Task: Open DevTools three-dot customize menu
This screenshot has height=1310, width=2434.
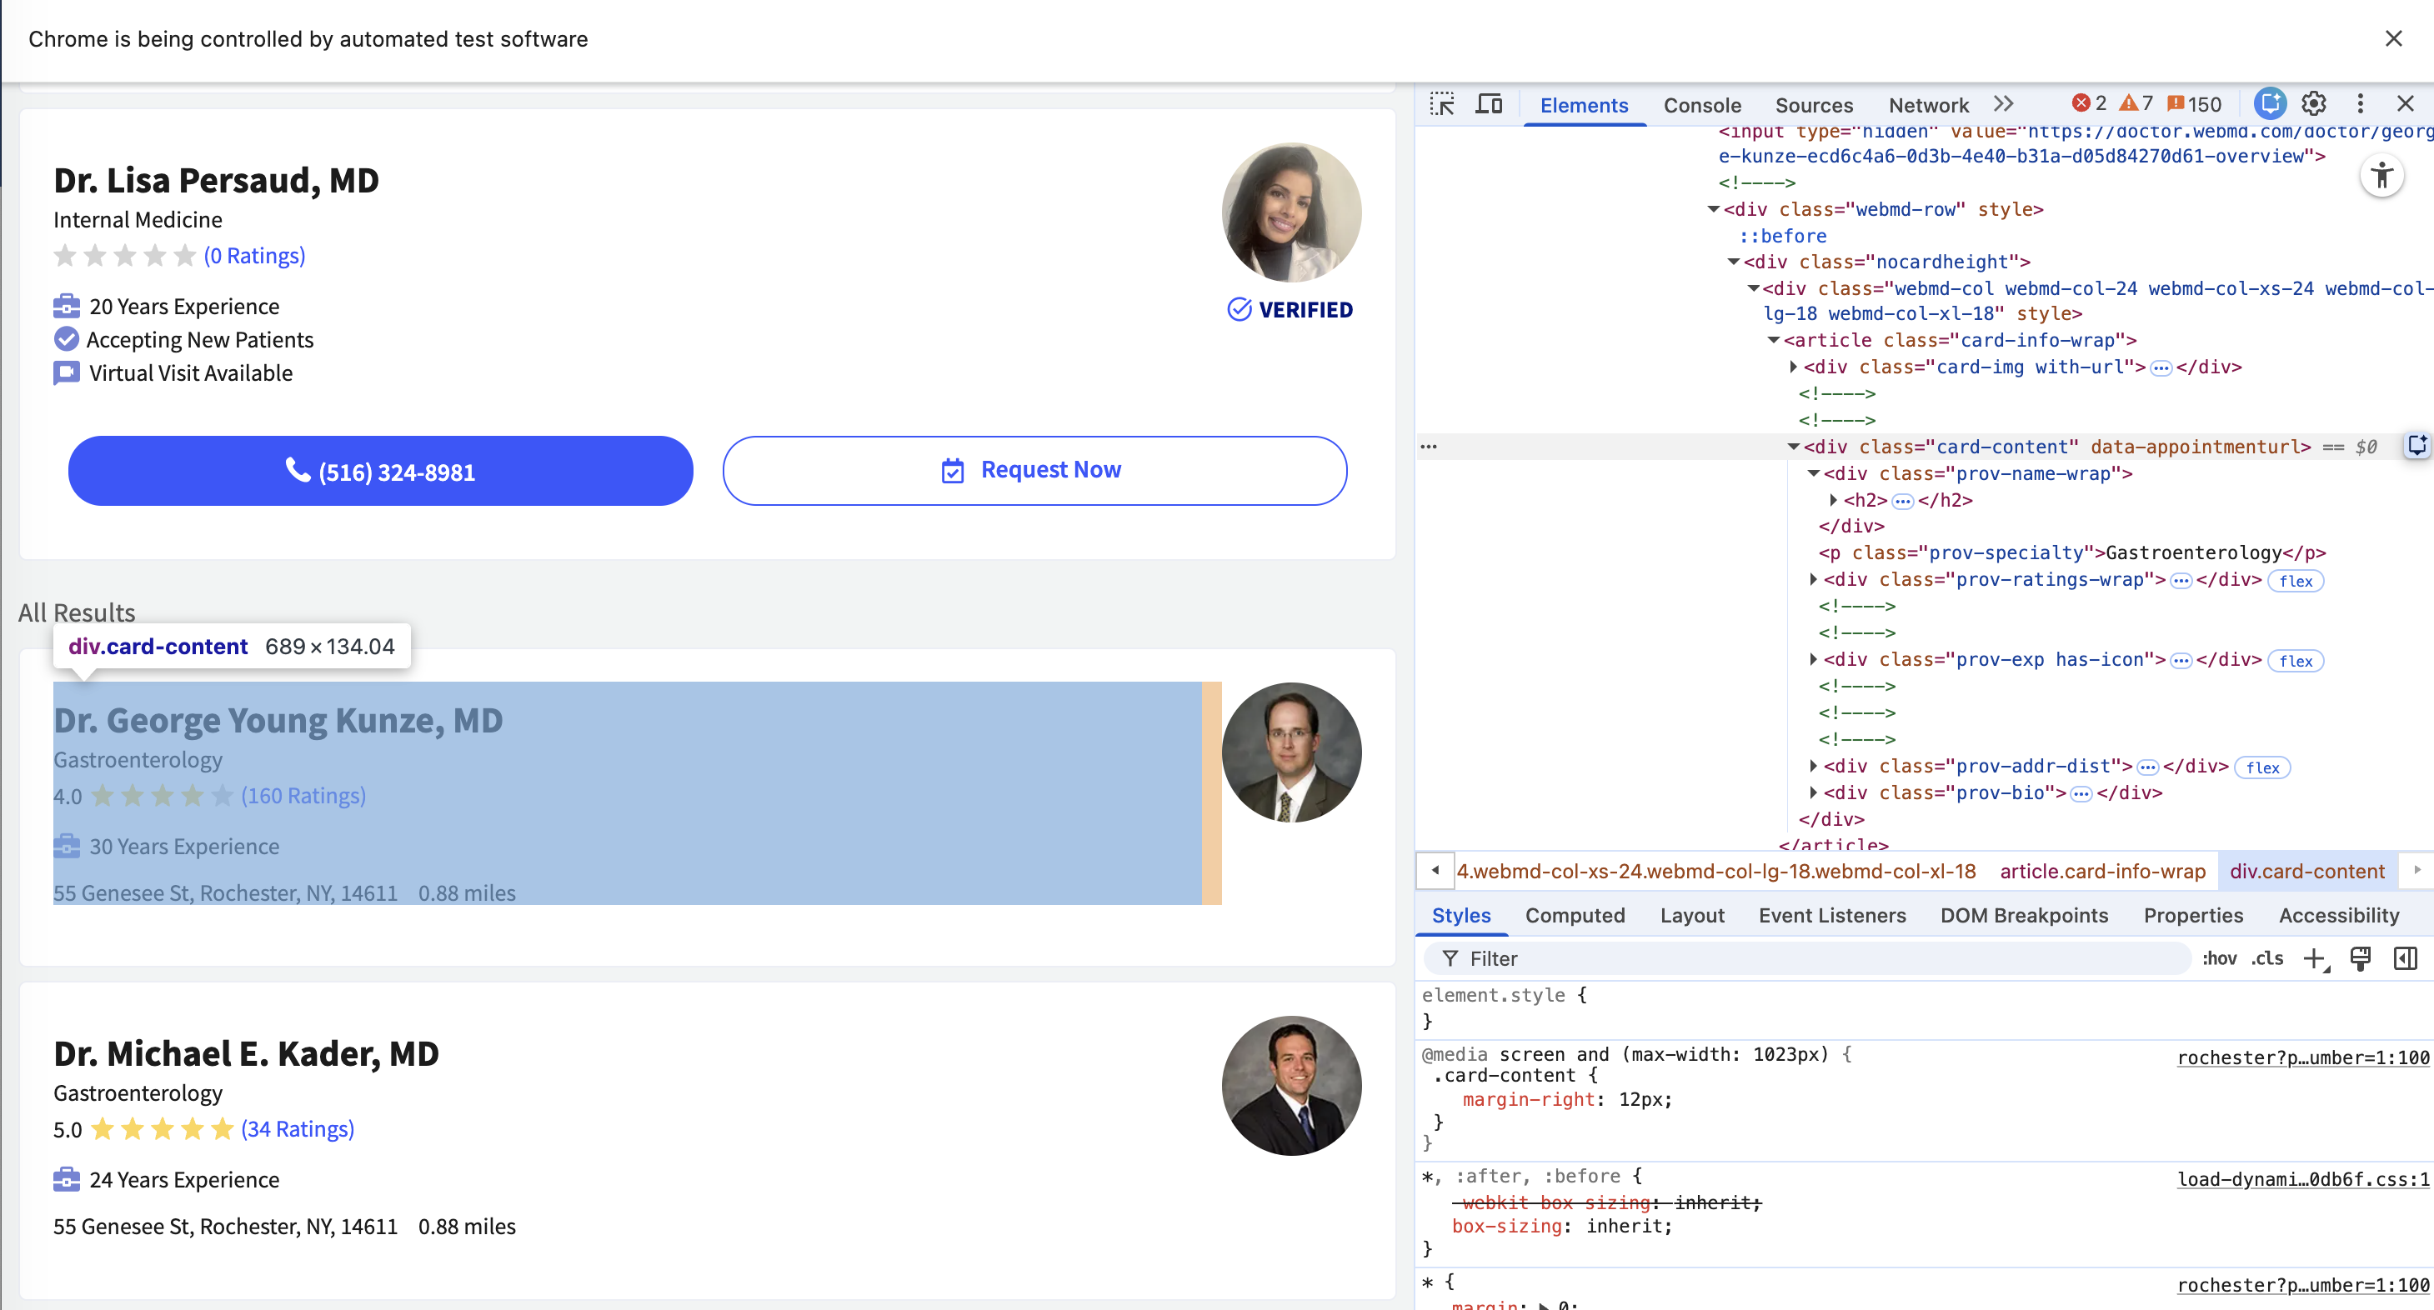Action: click(x=2359, y=104)
